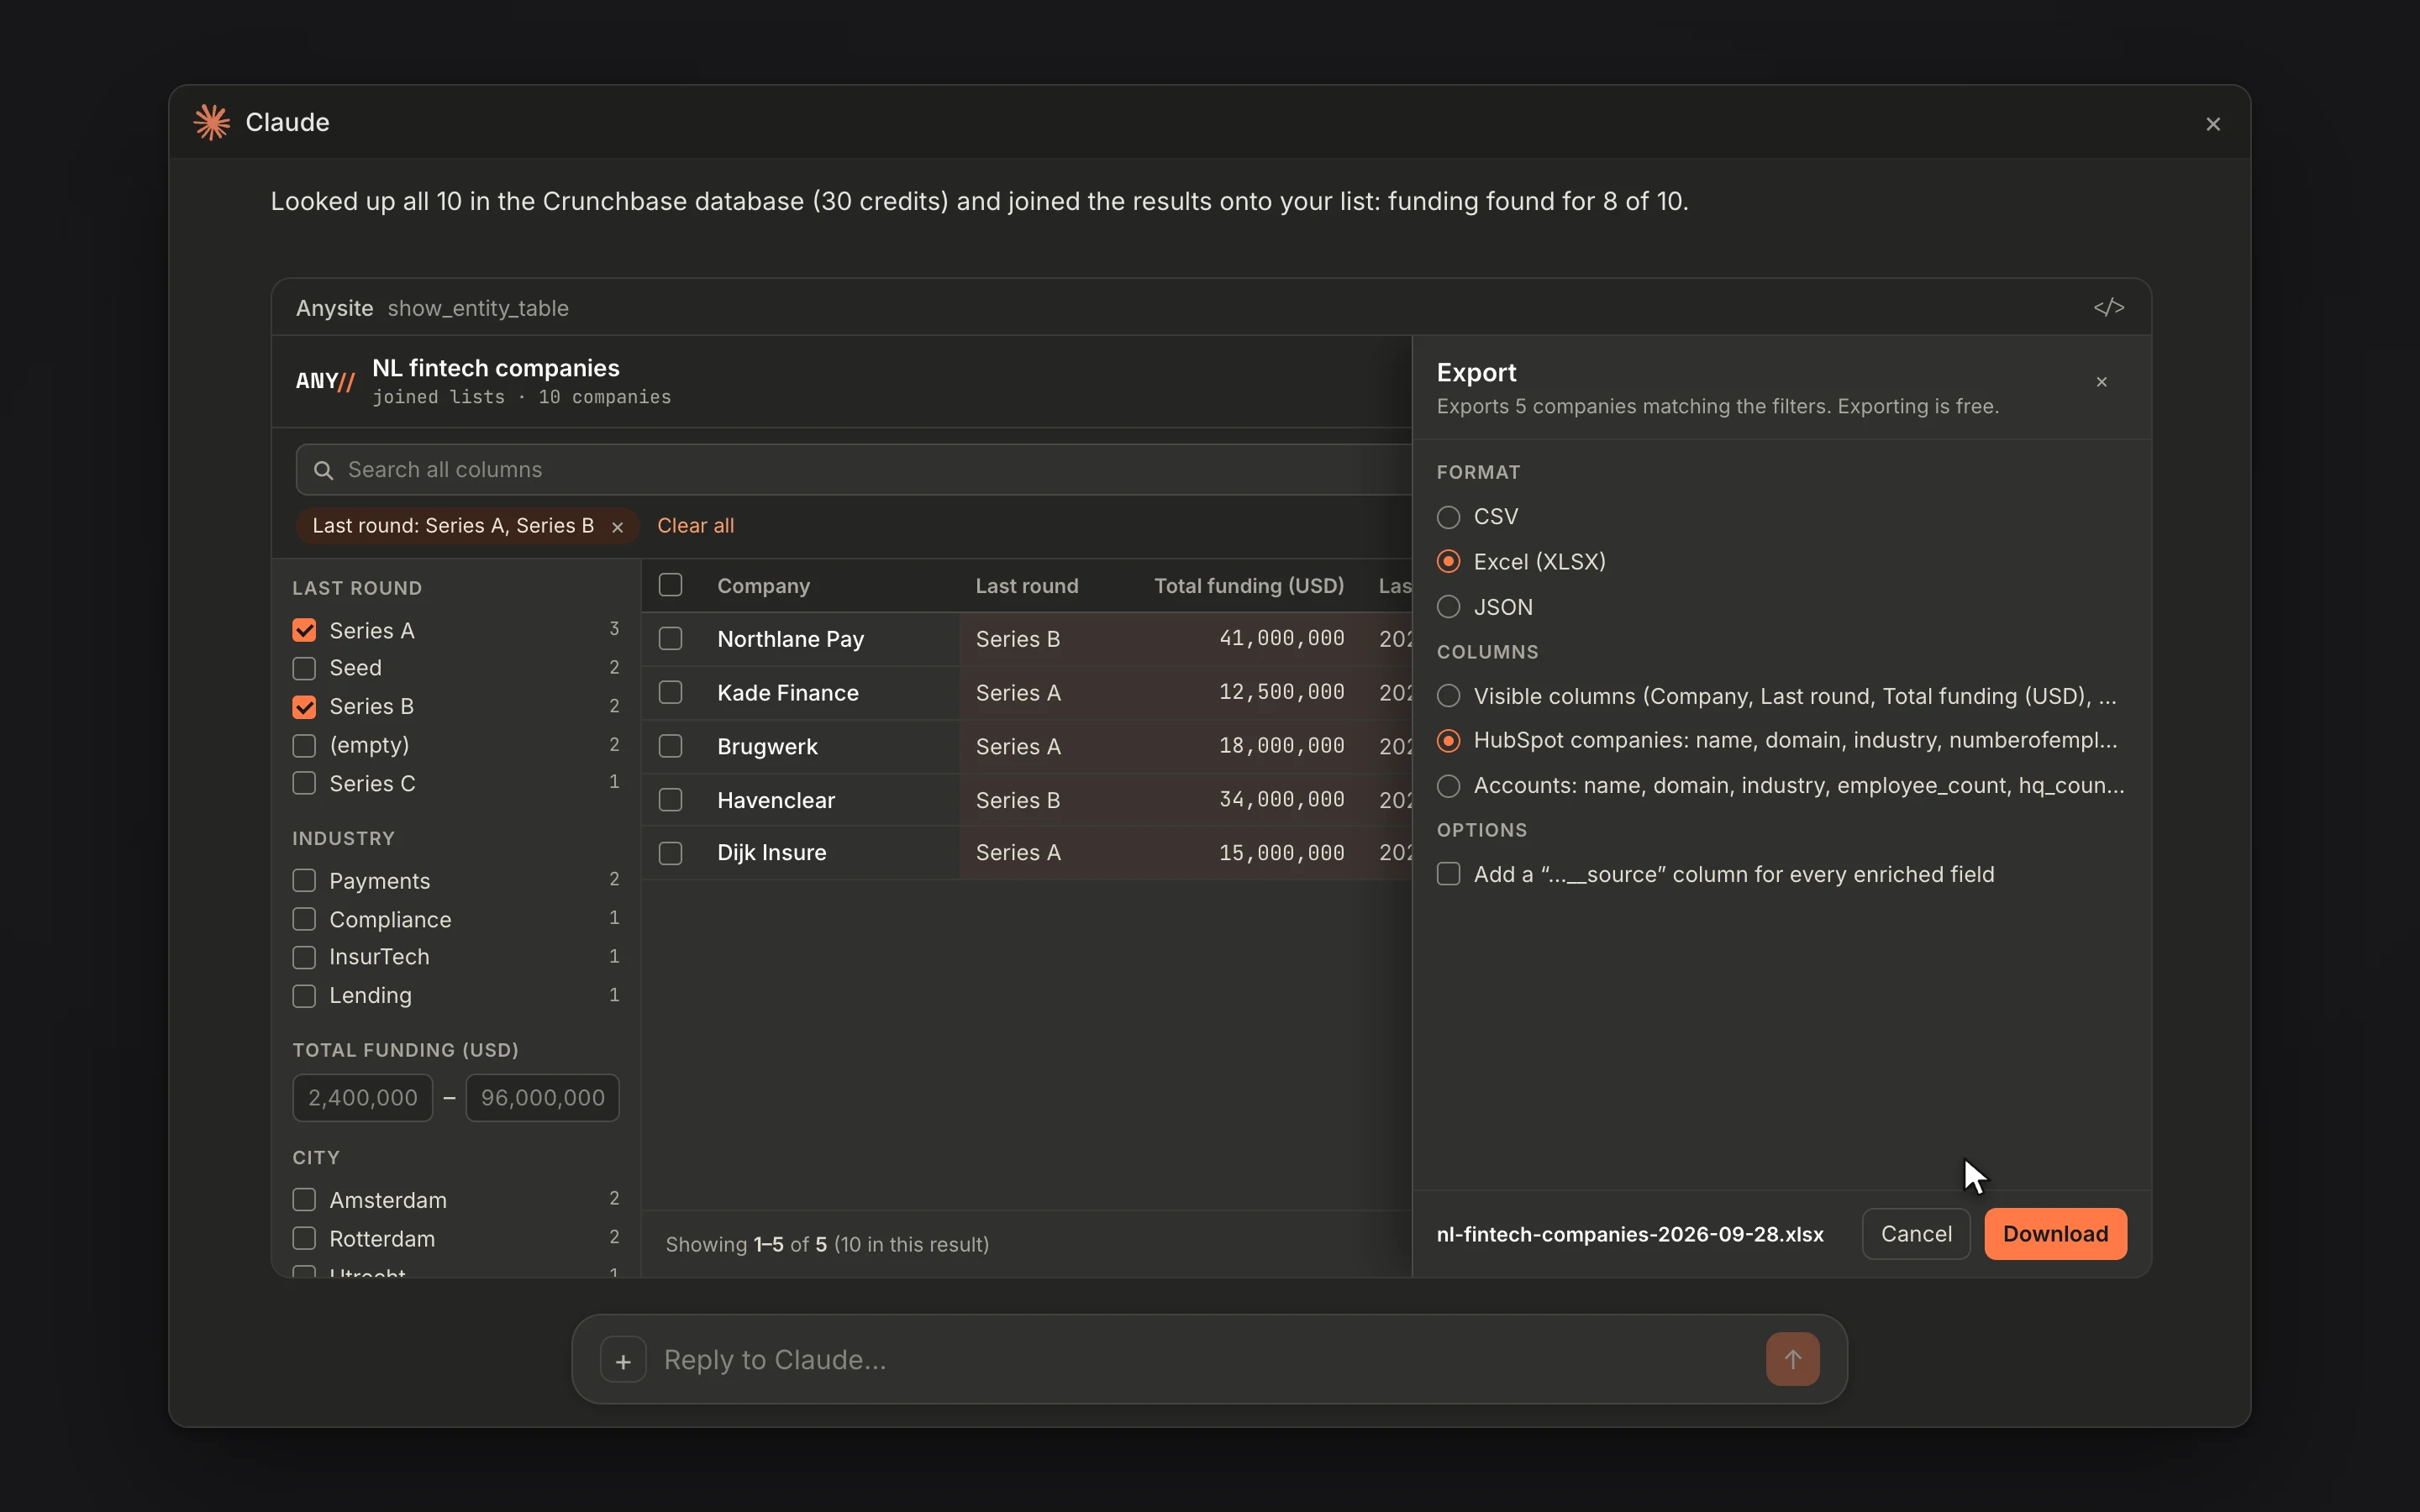Viewport: 2420px width, 1512px height.
Task: Choose Accounts column preset
Action: point(1448,786)
